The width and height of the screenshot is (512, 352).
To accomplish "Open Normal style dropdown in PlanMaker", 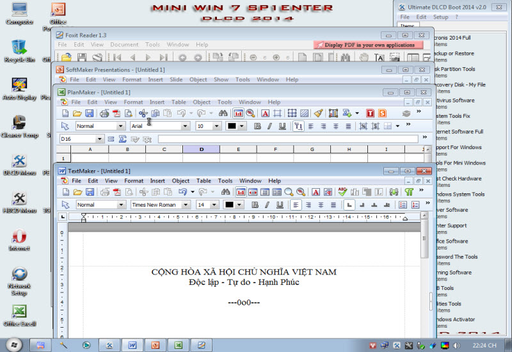I will [120, 126].
